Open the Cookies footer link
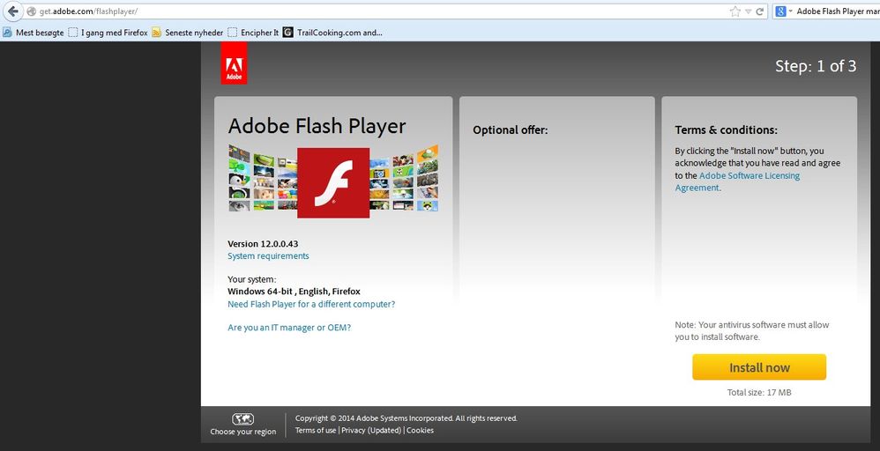 (x=420, y=430)
